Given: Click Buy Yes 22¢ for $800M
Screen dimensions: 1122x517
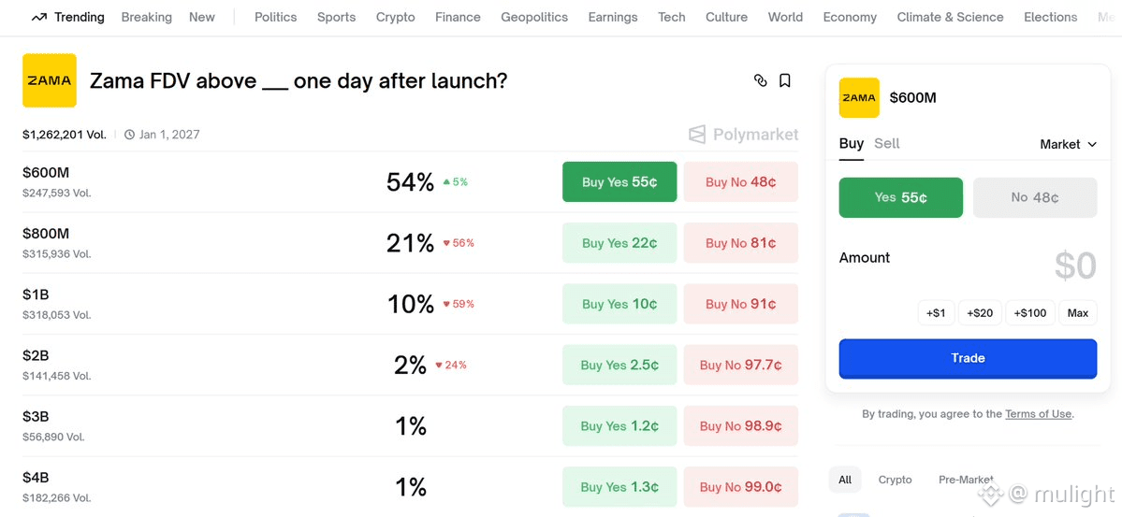Looking at the screenshot, I should pos(619,243).
